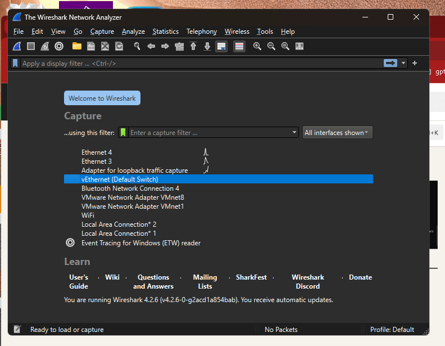The width and height of the screenshot is (445, 346).
Task: Open the File menu
Action: (x=19, y=32)
